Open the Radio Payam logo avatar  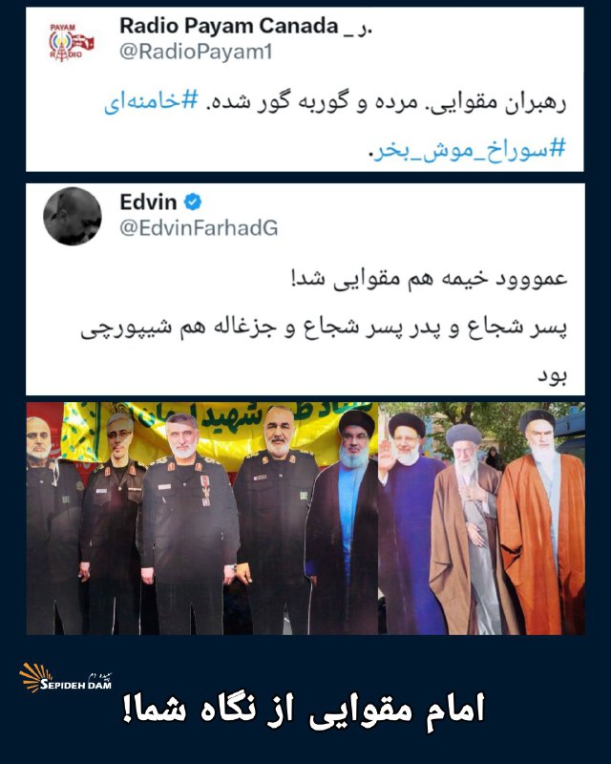(72, 43)
